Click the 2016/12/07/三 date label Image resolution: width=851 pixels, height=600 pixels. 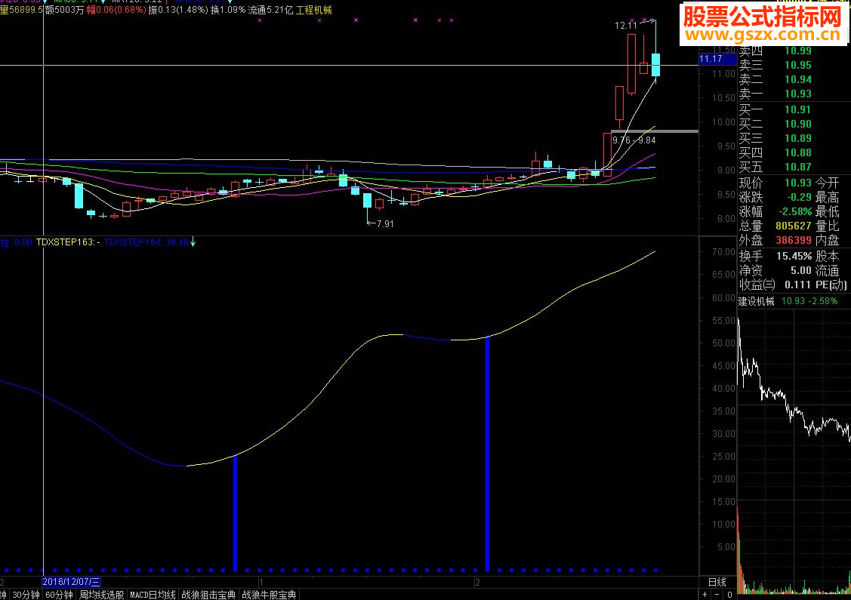[71, 582]
